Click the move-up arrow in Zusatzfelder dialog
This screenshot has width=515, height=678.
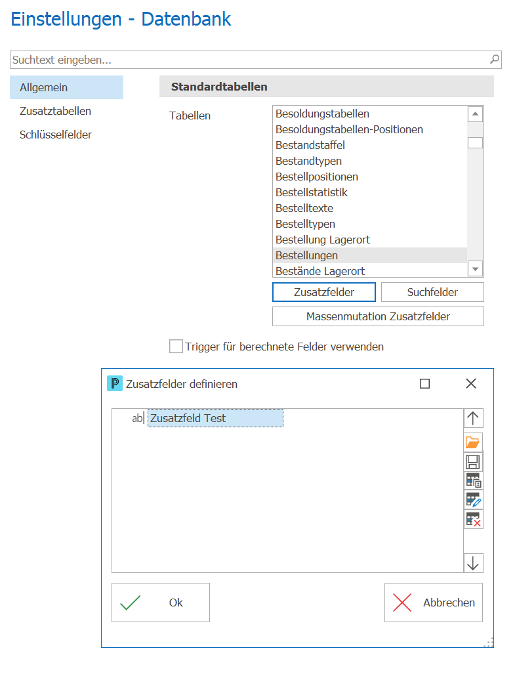coord(473,418)
